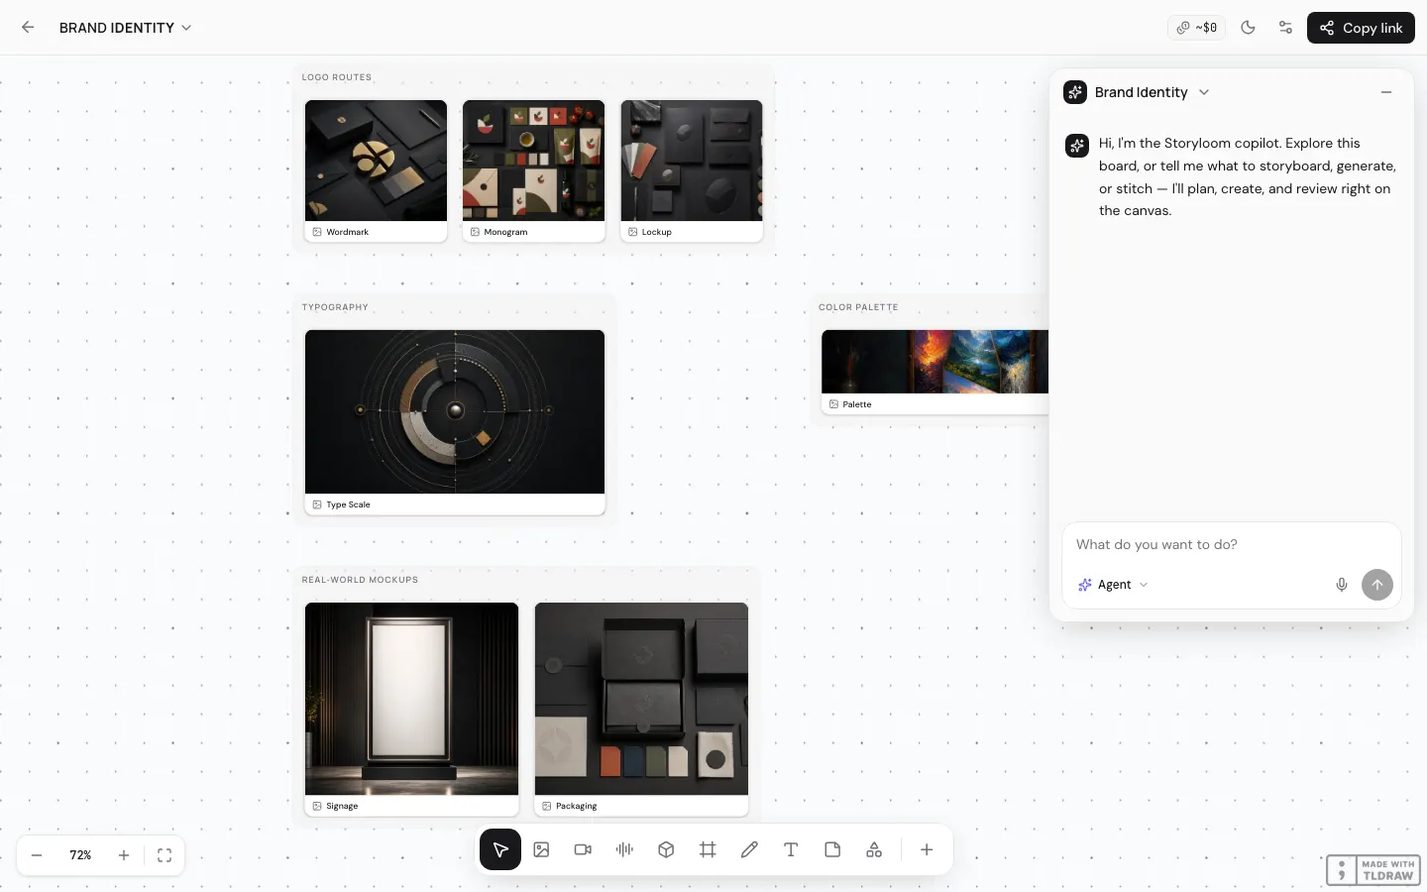Click the Monogram caption label
Screen dimensions: 1427x892
click(x=505, y=232)
